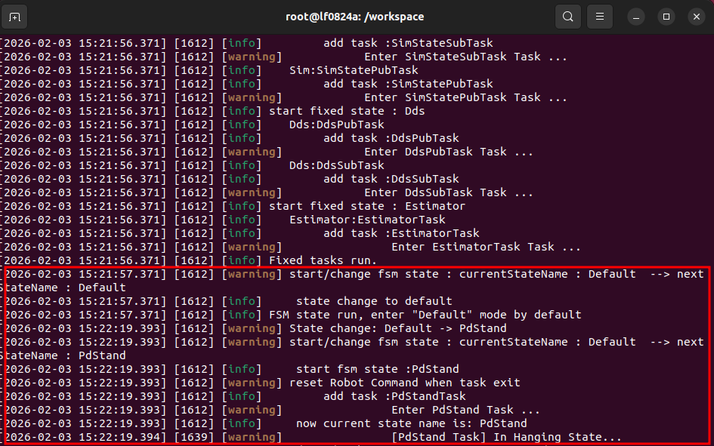Image resolution: width=714 pixels, height=446 pixels.
Task: Close the terminal window
Action: point(696,16)
